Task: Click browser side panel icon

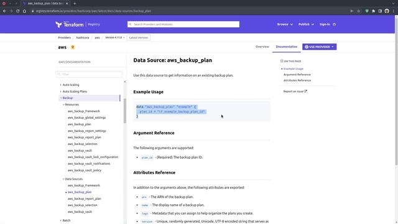Action: click(x=380, y=11)
